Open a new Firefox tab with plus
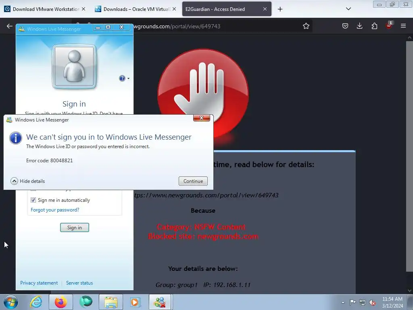The image size is (413, 310). click(x=280, y=9)
